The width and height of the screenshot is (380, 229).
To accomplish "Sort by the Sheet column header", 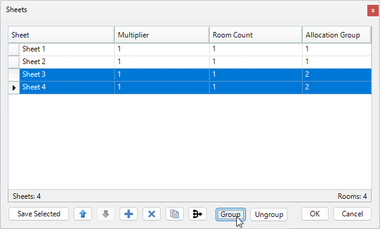I will point(61,35).
